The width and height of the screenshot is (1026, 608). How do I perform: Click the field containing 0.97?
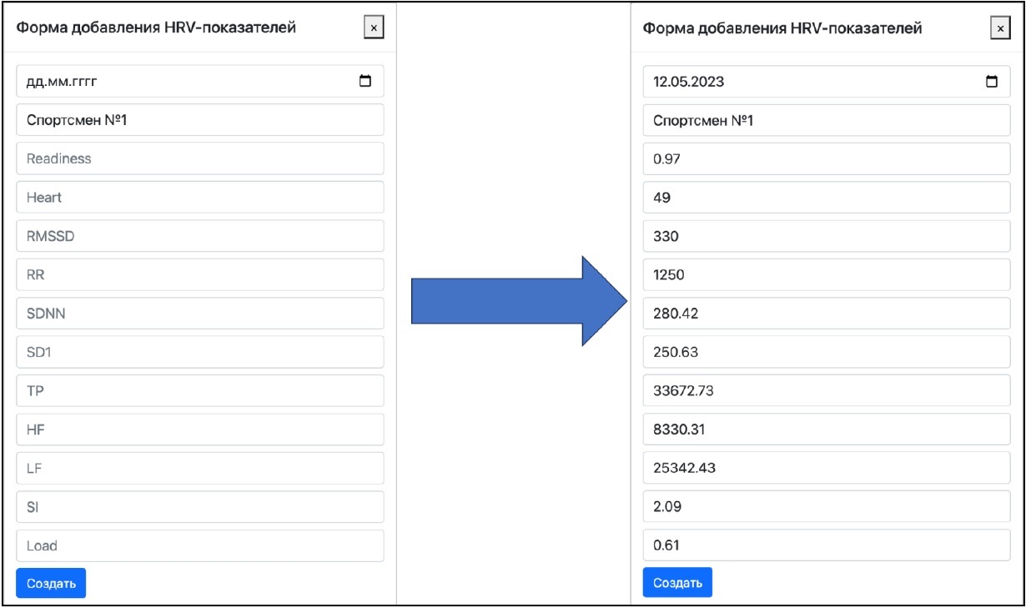pos(826,158)
